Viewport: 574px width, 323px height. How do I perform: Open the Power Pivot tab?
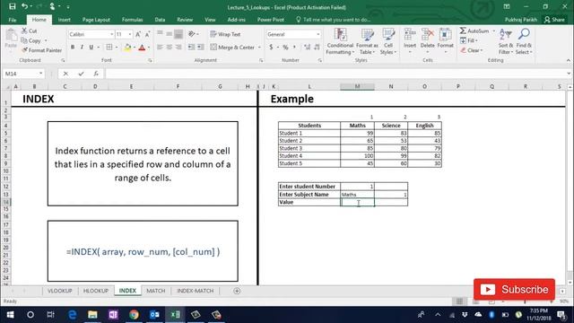tap(271, 20)
